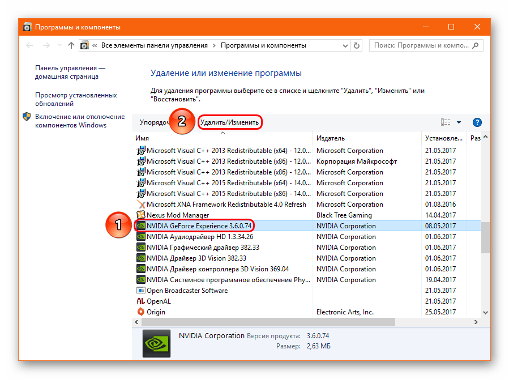Open Включение или отключение компонентов Windows
The width and height of the screenshot is (509, 379).
79,121
